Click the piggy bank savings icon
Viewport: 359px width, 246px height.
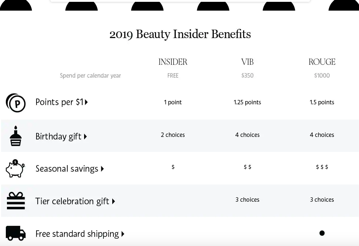click(x=15, y=169)
